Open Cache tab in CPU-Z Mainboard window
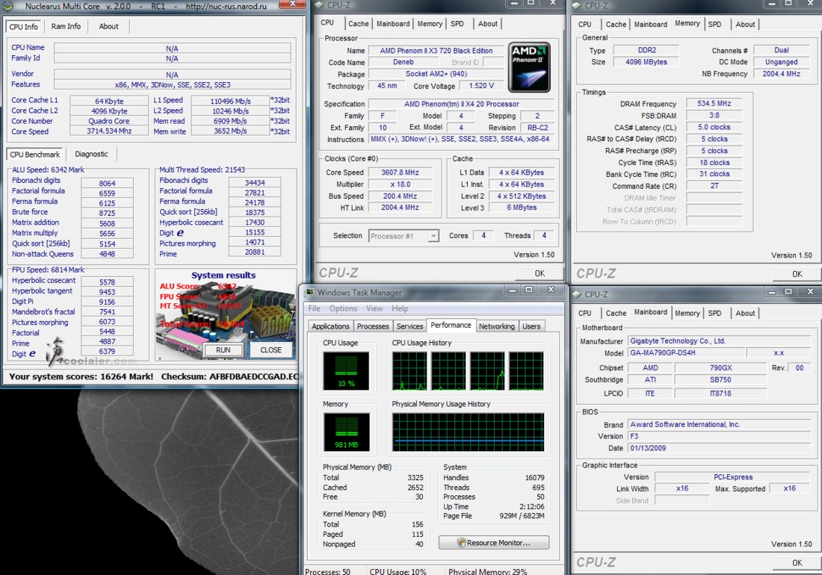 616,313
